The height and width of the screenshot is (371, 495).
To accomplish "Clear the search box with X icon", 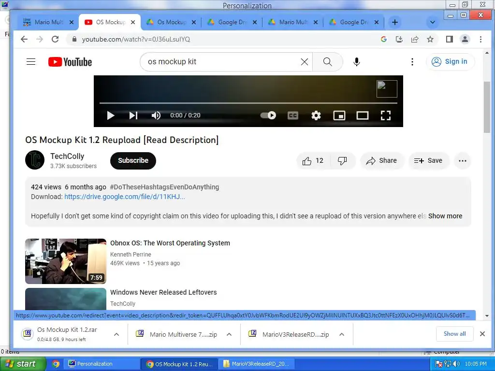I will (x=305, y=62).
